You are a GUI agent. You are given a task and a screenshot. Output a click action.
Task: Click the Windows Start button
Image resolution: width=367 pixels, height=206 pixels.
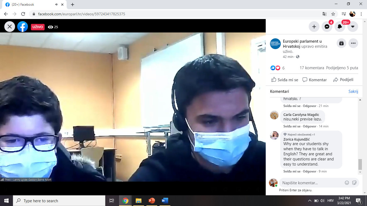click(6, 201)
